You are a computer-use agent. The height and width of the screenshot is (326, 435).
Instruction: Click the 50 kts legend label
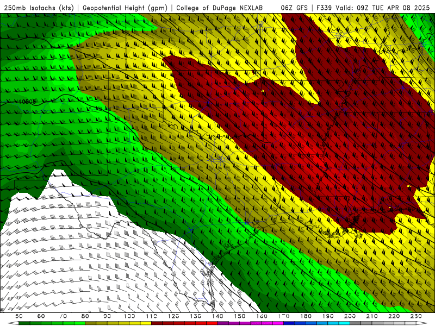(x=19, y=316)
